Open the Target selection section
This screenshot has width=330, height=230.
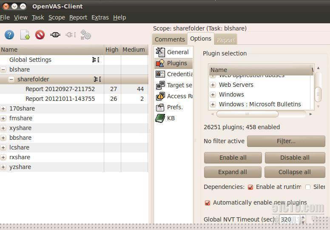[174, 85]
